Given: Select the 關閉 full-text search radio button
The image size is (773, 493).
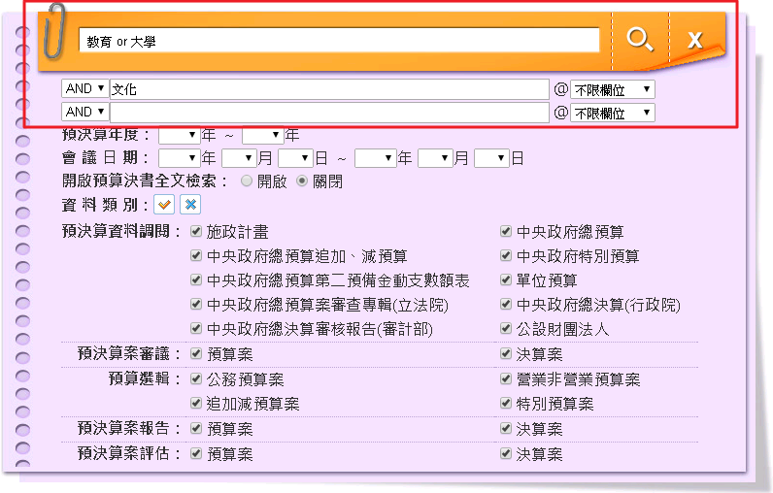Looking at the screenshot, I should [x=302, y=181].
